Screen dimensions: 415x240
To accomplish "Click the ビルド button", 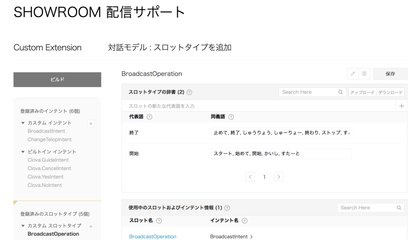I will [57, 80].
